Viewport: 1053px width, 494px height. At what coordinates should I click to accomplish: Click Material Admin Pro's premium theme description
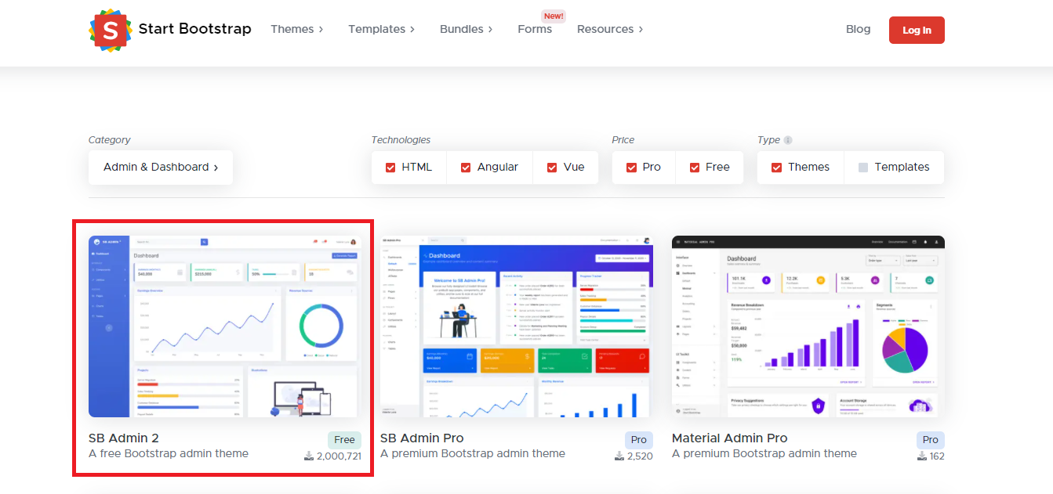764,453
